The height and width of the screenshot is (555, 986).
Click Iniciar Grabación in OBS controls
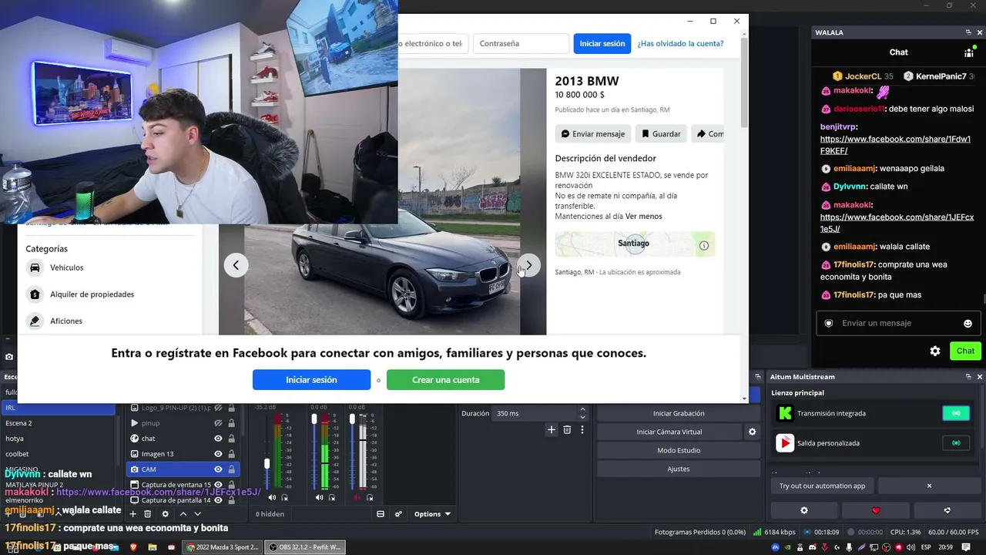(679, 413)
